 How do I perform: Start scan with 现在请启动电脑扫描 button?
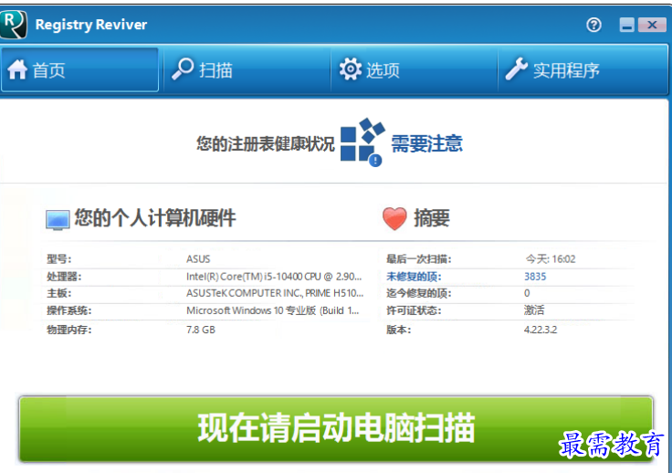[x=336, y=428]
